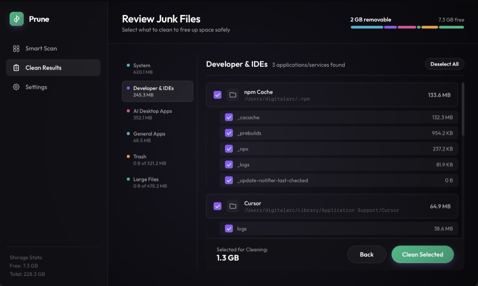Select the System category
478x286 pixels.
(158, 69)
